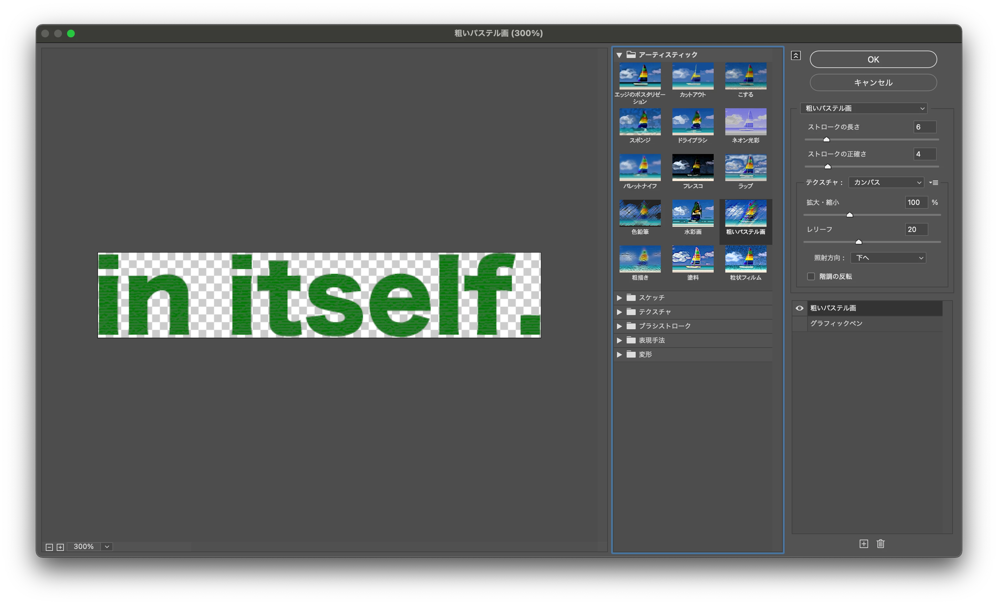Select the カットアウト filter thumbnail
The image size is (998, 605).
click(693, 76)
